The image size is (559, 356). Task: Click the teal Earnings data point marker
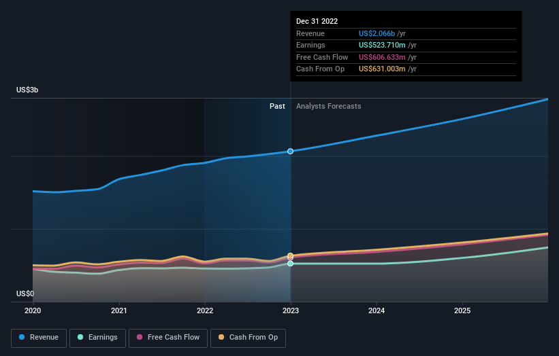click(291, 264)
